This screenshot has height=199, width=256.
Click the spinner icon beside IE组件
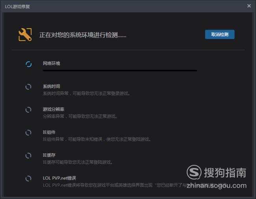pos(28,133)
